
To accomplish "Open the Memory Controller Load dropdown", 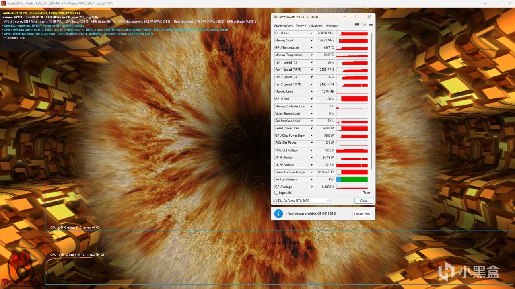I will pos(311,106).
